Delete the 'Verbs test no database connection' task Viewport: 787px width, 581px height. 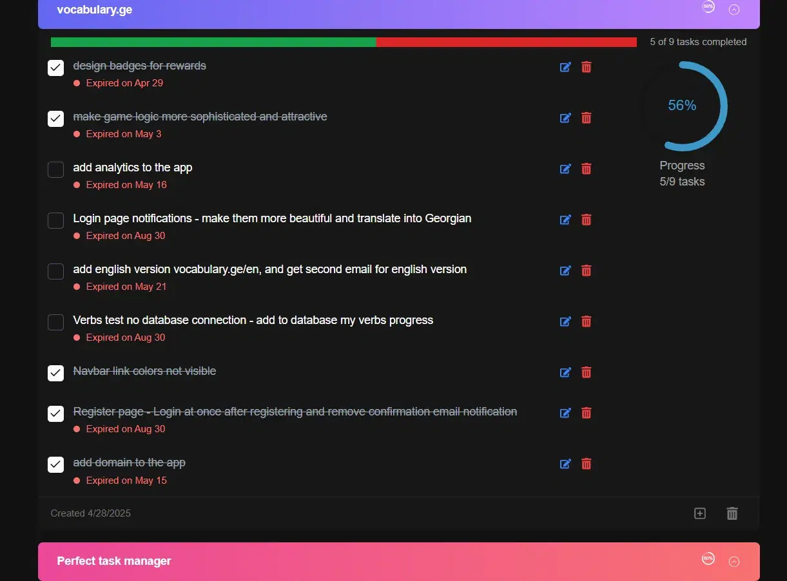587,321
